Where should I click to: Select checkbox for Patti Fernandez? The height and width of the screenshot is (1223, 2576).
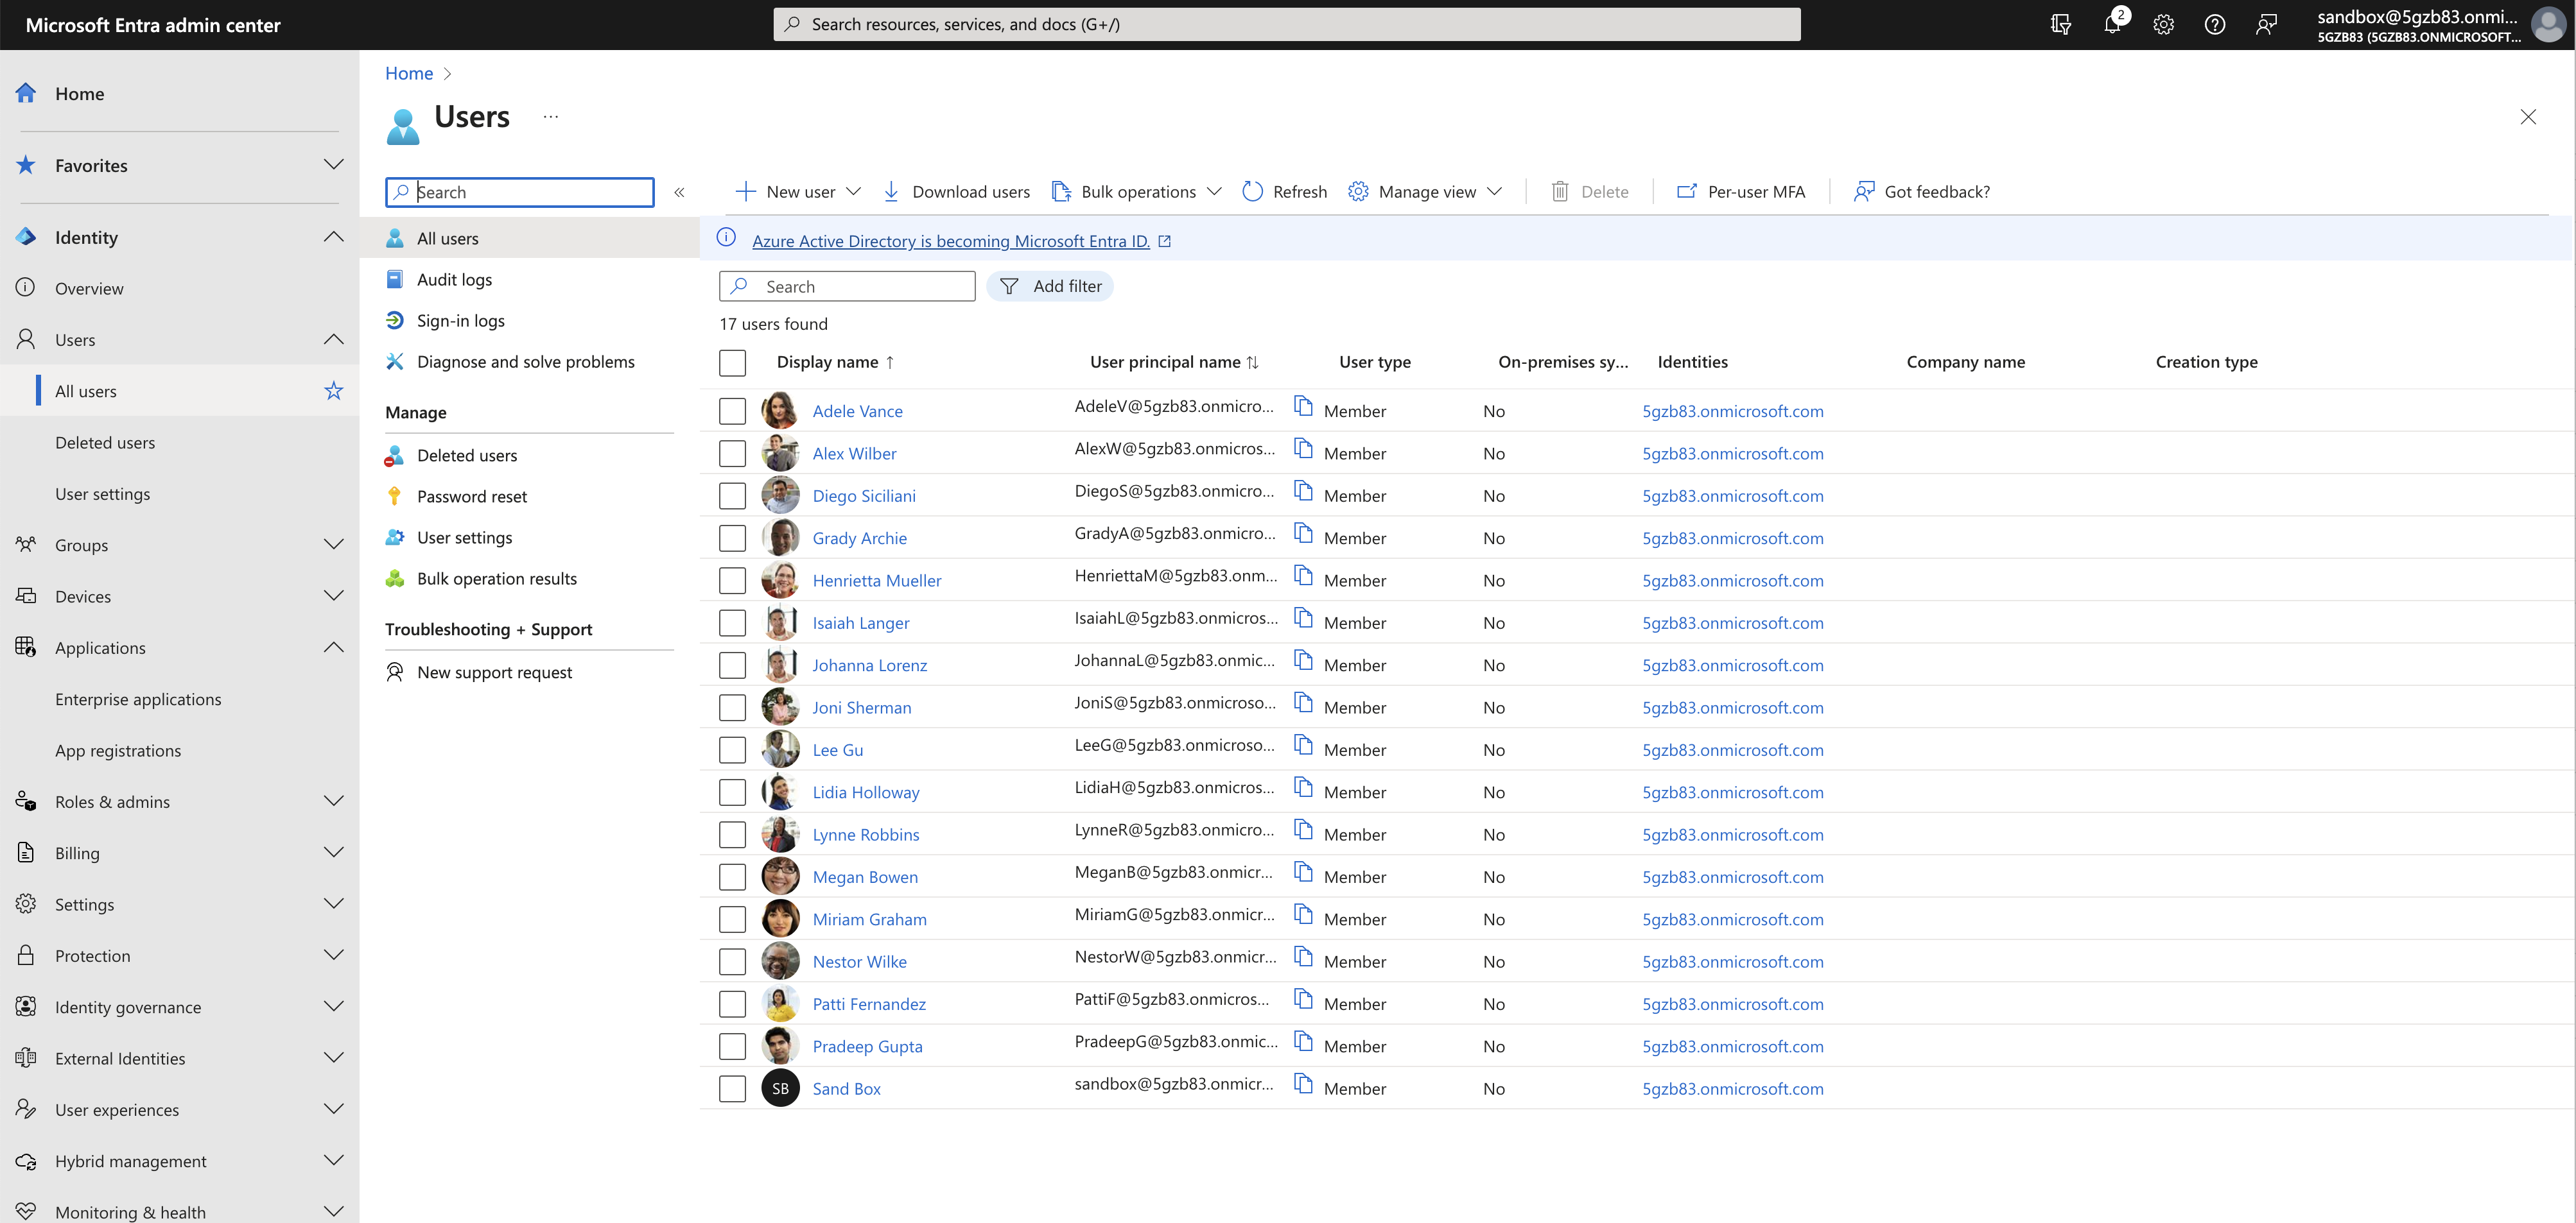732,1003
